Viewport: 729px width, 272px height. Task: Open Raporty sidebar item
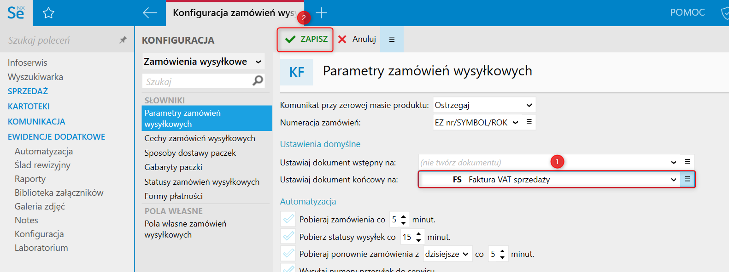(x=30, y=179)
